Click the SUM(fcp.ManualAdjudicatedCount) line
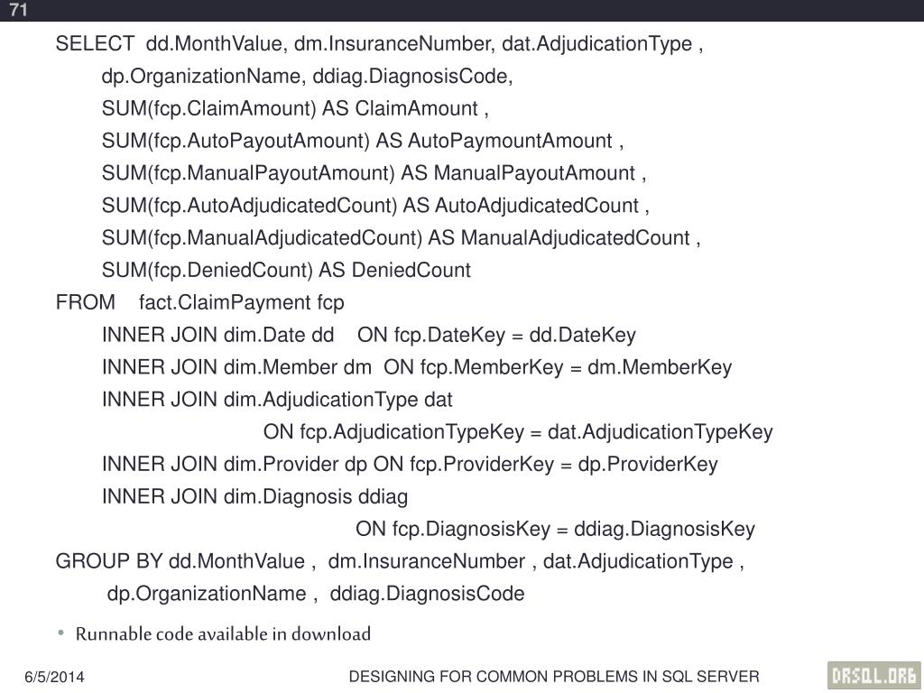This screenshot has height=693, width=924. click(401, 238)
